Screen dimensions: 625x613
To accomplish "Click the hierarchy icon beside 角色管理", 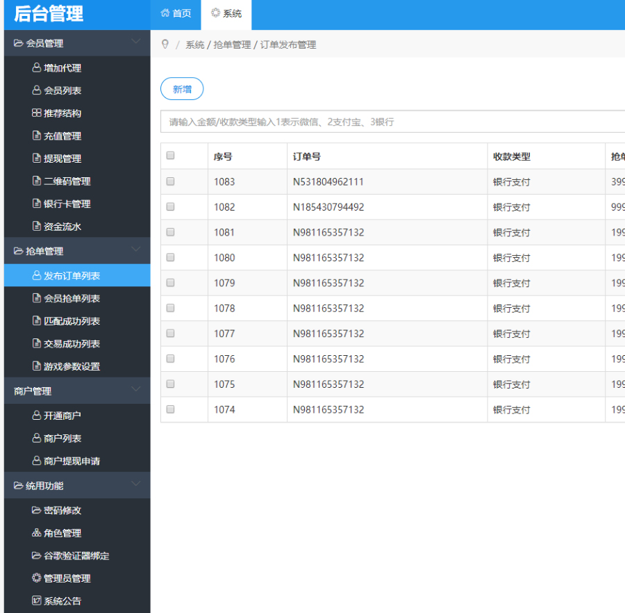I will (37, 533).
